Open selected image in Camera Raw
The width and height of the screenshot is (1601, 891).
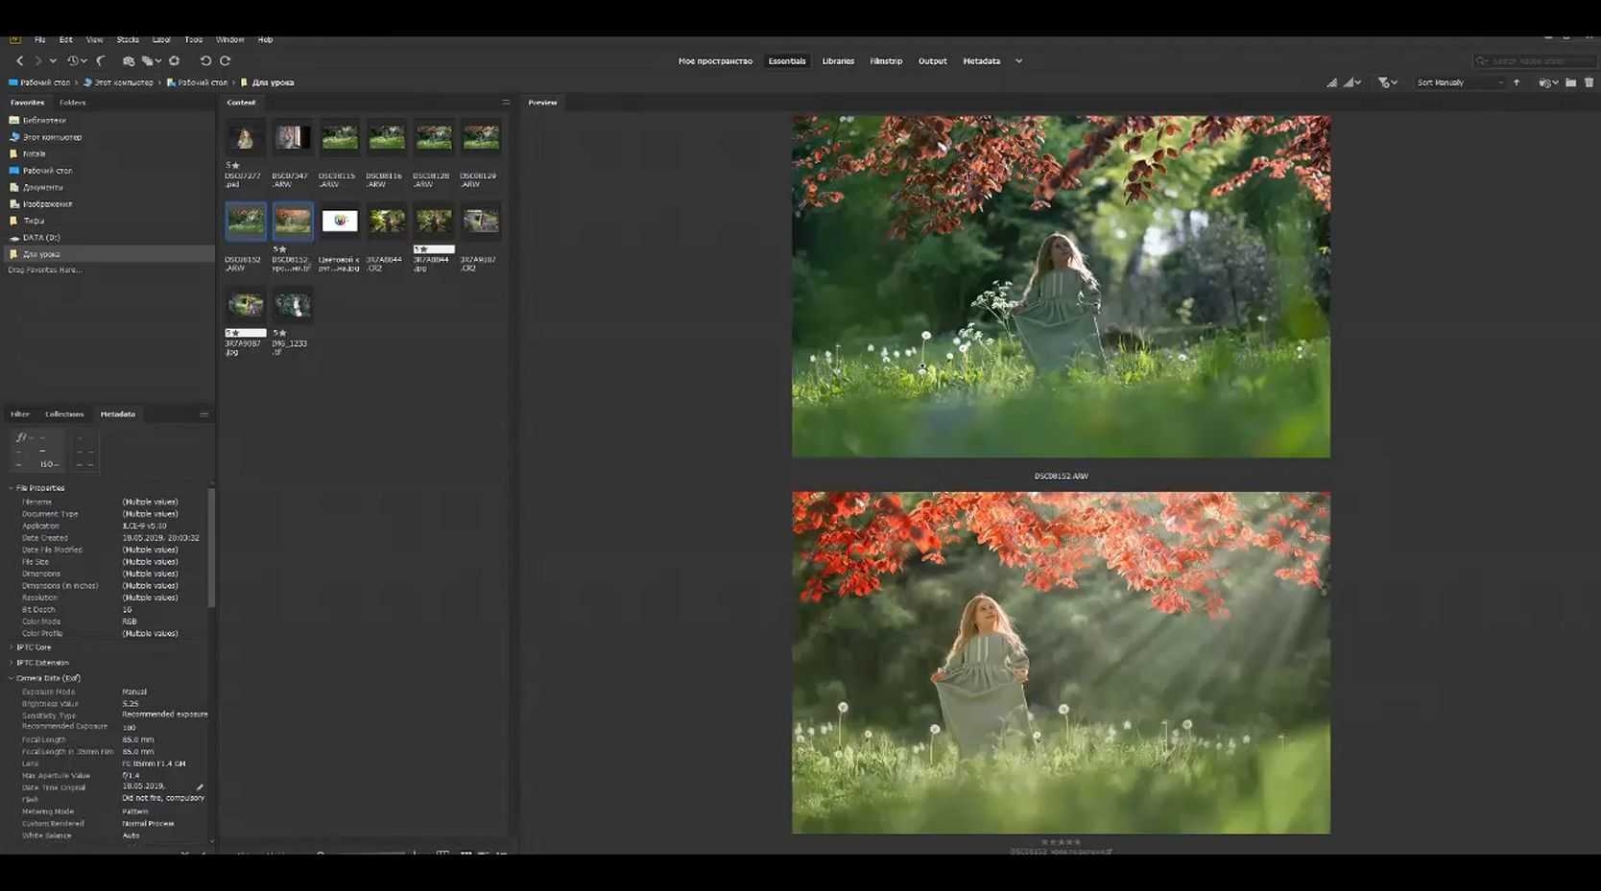[x=174, y=60]
